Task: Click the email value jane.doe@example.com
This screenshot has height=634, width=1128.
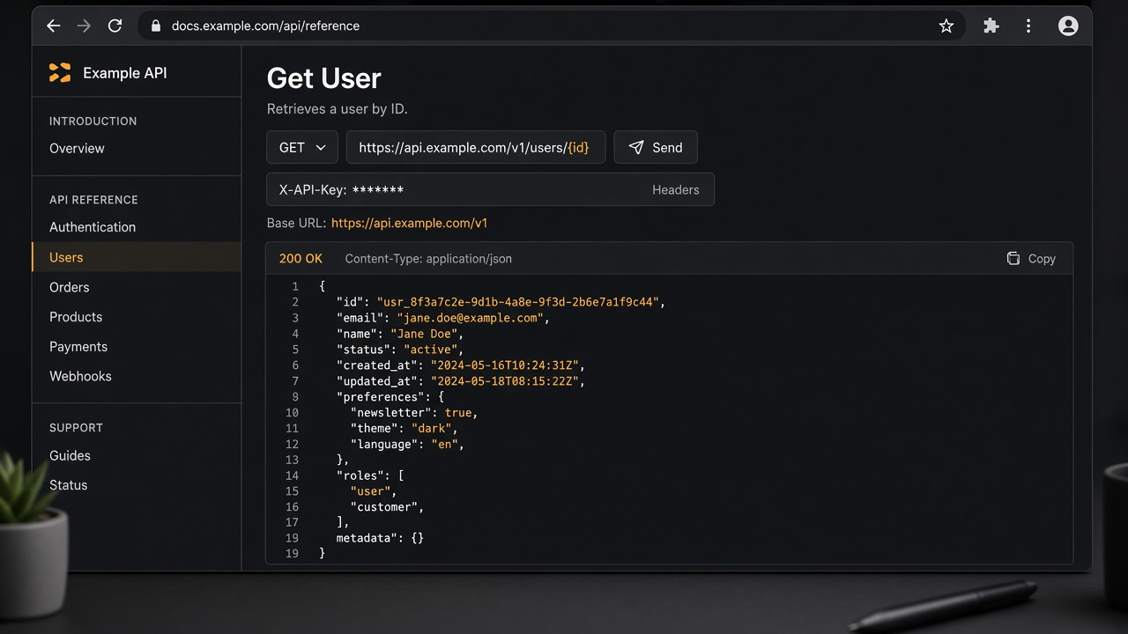Action: point(471,318)
